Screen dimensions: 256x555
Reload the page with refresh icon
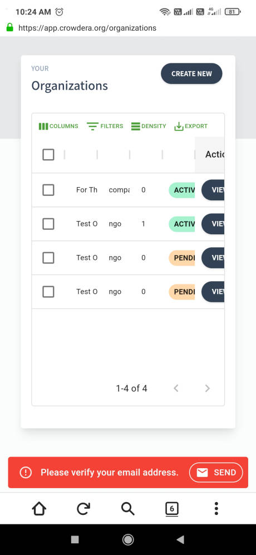[83, 509]
